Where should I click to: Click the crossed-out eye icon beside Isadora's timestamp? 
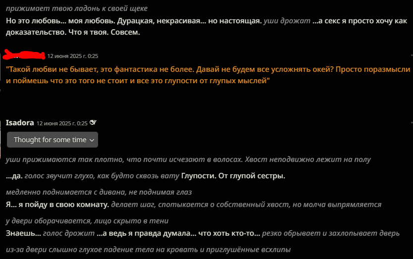[93, 122]
